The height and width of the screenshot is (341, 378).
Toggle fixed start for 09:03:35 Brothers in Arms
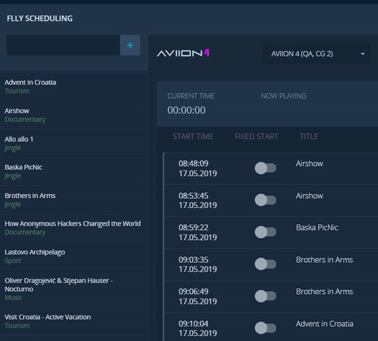pyautogui.click(x=265, y=264)
